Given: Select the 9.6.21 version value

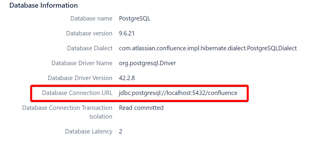Looking at the screenshot, I should [x=127, y=33].
